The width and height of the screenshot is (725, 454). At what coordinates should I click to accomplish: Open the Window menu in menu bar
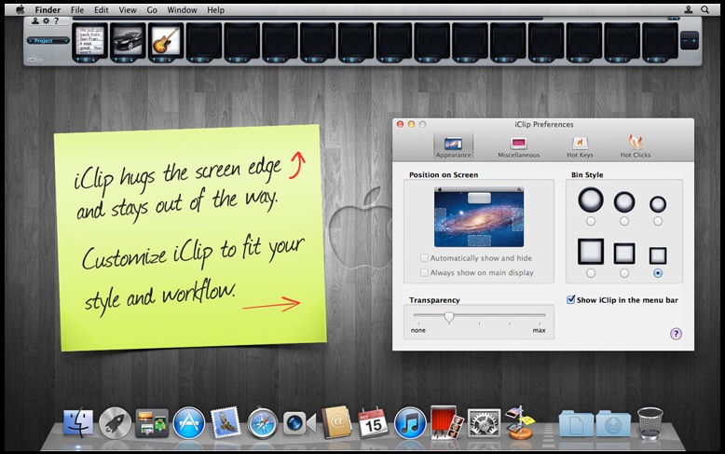182,9
